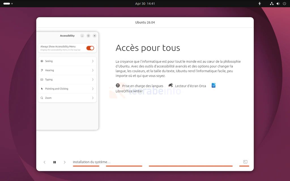Open the network status icon
This screenshot has width=290, height=181.
tap(272, 4)
